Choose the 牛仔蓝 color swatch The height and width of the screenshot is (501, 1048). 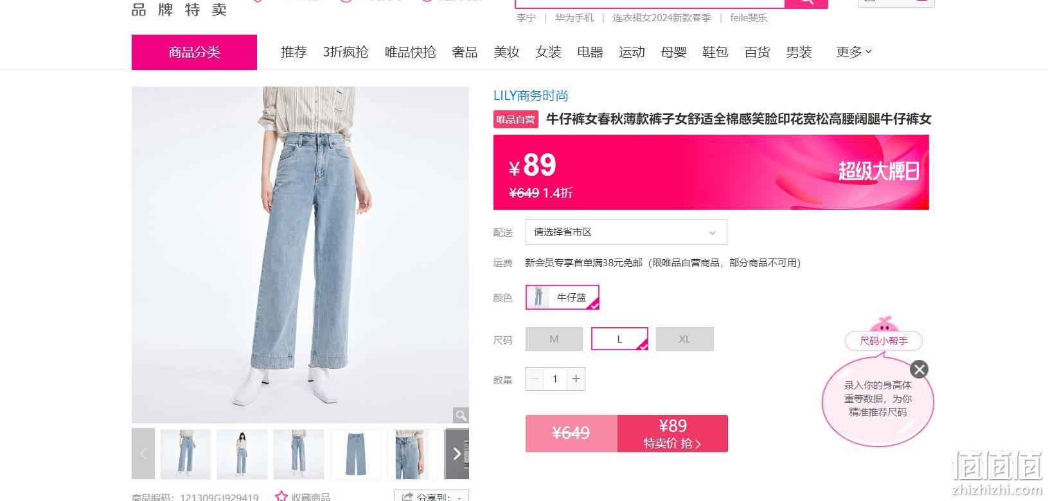point(562,298)
